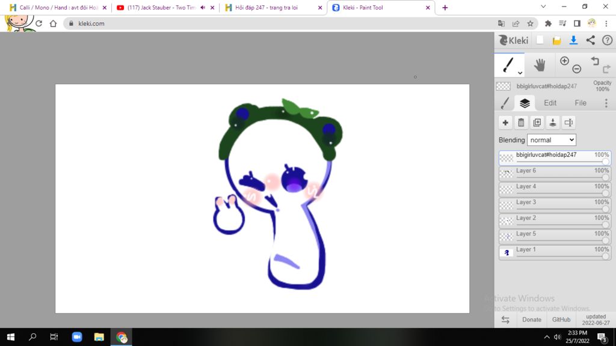The image size is (616, 346).
Task: Click the Kleki logo
Action: click(x=514, y=40)
